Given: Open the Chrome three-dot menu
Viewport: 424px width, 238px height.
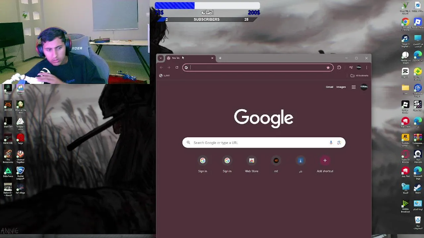Looking at the screenshot, I should [366, 67].
